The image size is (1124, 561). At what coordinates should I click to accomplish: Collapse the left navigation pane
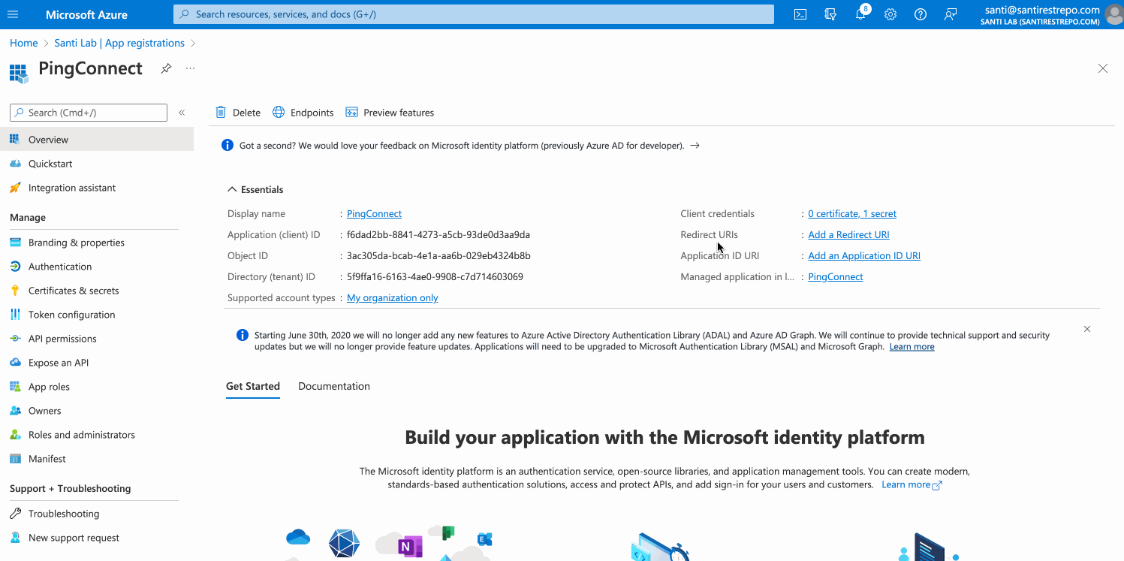[x=182, y=111]
